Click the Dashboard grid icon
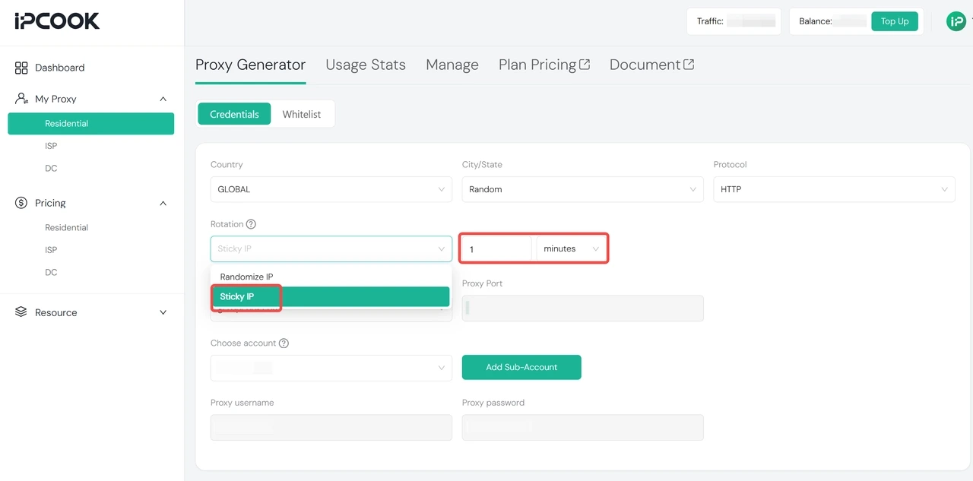 [x=21, y=68]
